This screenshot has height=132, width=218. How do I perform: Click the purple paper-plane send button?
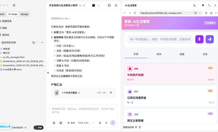(x=210, y=39)
